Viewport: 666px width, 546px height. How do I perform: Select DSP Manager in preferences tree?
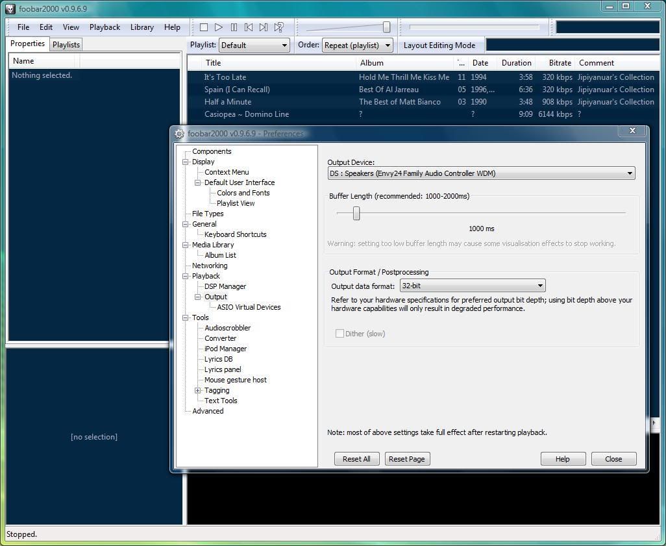pos(225,286)
